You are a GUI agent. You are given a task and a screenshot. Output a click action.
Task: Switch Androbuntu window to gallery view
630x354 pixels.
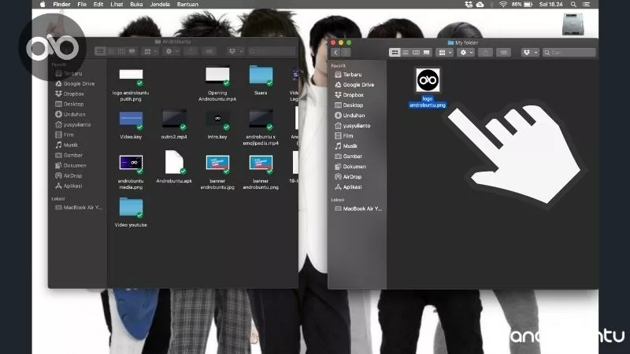coord(132,51)
